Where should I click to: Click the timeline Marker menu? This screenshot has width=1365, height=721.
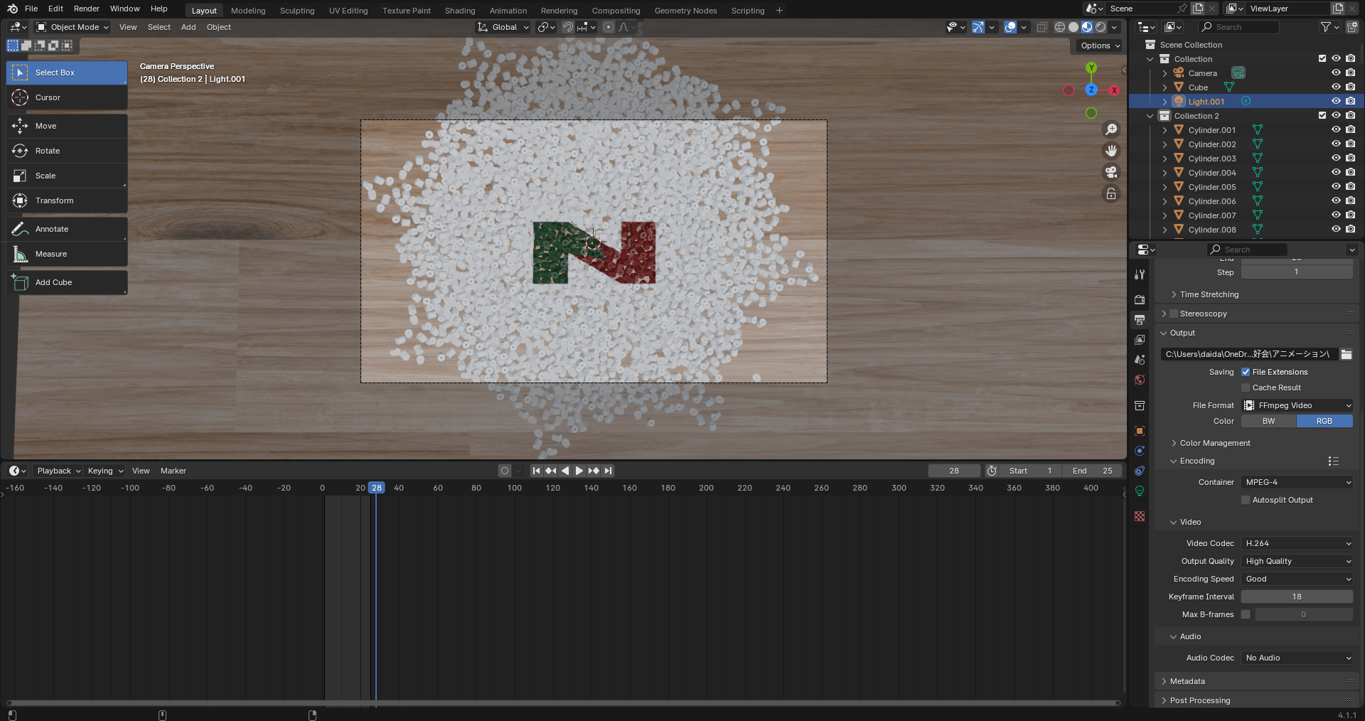pos(173,471)
